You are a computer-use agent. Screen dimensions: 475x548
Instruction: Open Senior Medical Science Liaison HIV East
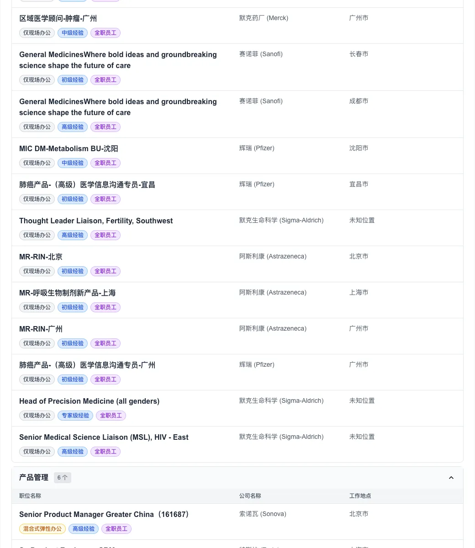tap(104, 437)
